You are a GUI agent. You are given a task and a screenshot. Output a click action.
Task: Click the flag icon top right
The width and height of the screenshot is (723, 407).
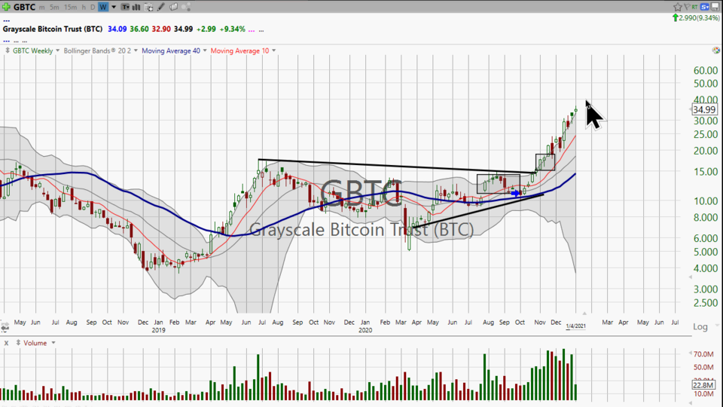687,7
